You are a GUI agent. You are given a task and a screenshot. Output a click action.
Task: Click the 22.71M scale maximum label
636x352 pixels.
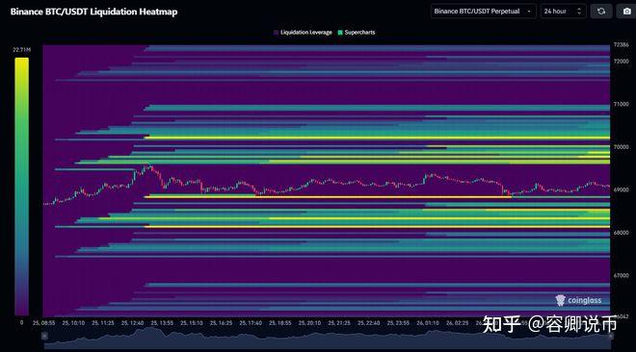[x=21, y=50]
